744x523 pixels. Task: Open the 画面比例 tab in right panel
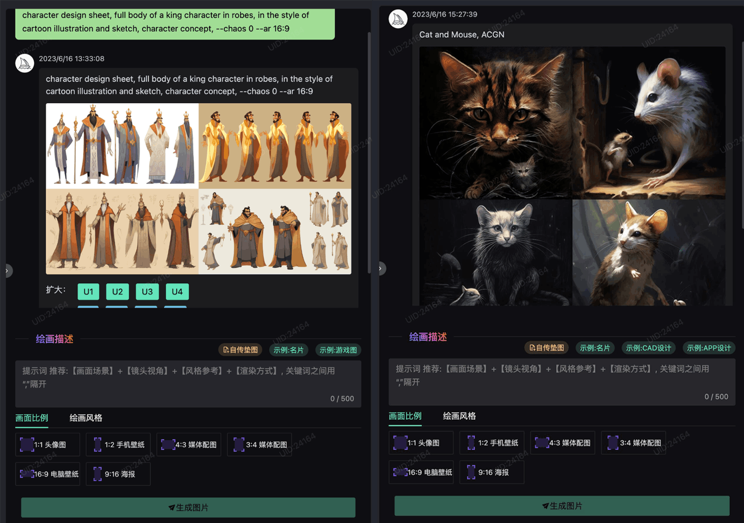point(405,416)
